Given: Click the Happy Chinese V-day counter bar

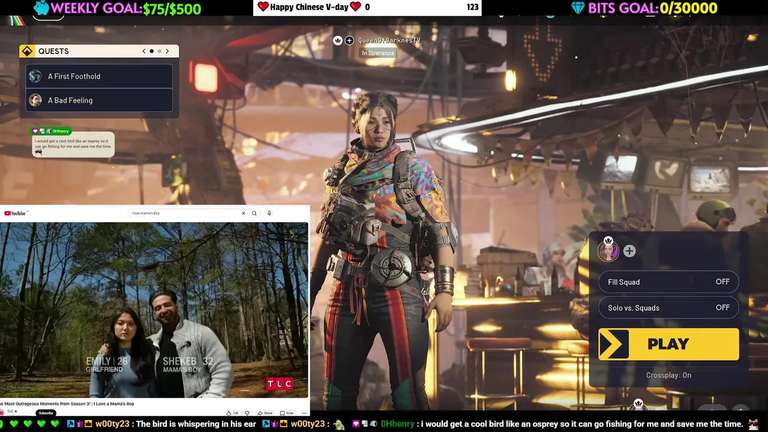Looking at the screenshot, I should (x=367, y=7).
